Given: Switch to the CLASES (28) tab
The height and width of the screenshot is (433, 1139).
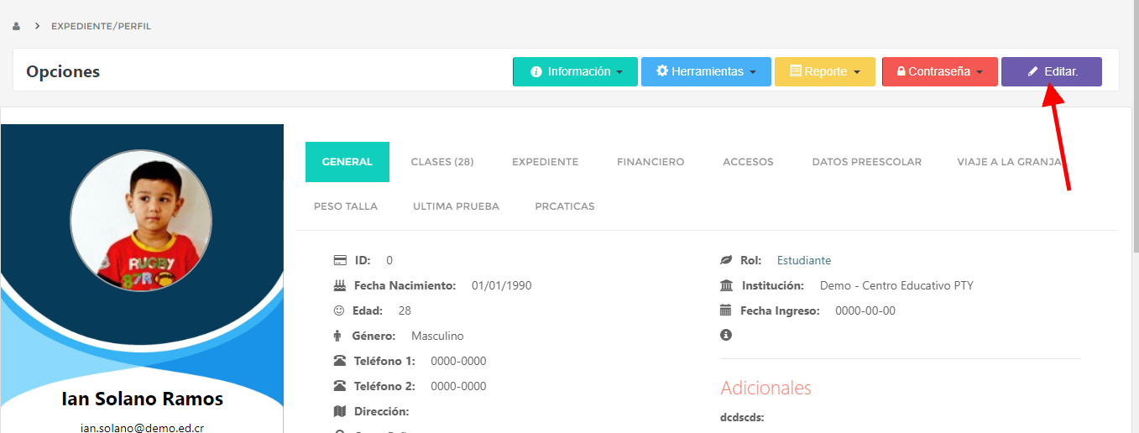Looking at the screenshot, I should [x=442, y=162].
